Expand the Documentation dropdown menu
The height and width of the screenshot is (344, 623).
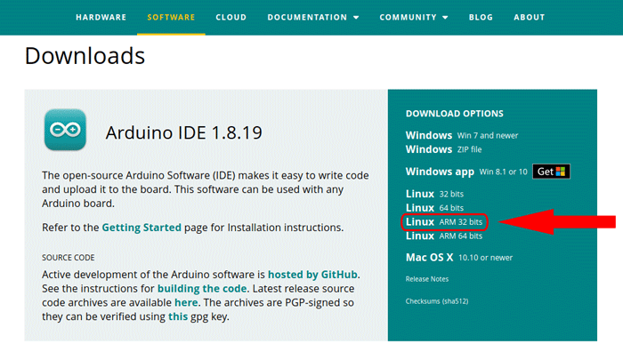313,18
